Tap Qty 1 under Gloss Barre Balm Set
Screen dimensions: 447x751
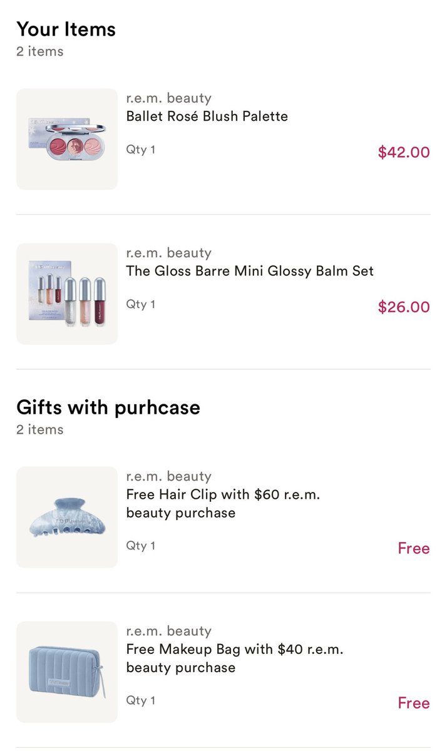tap(141, 305)
